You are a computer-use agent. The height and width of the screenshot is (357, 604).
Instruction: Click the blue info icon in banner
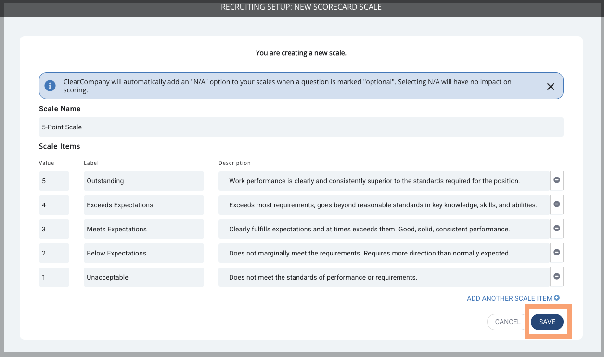50,86
